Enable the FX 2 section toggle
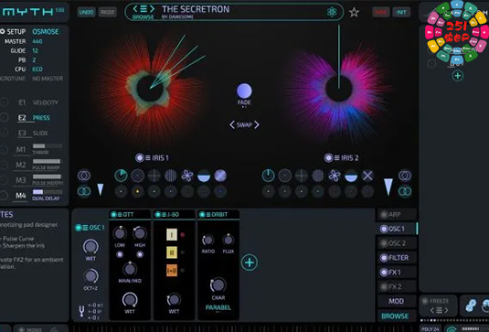 (384, 286)
